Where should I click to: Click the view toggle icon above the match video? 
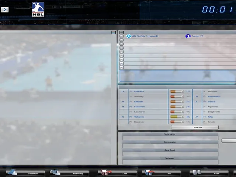coord(114,32)
